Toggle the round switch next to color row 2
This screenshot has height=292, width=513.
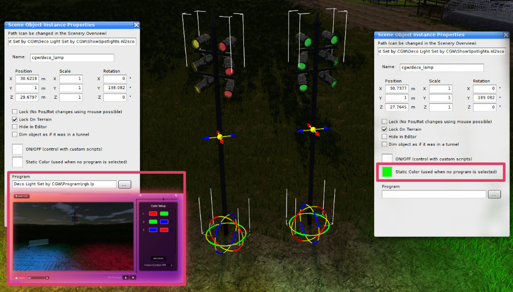click(x=171, y=222)
